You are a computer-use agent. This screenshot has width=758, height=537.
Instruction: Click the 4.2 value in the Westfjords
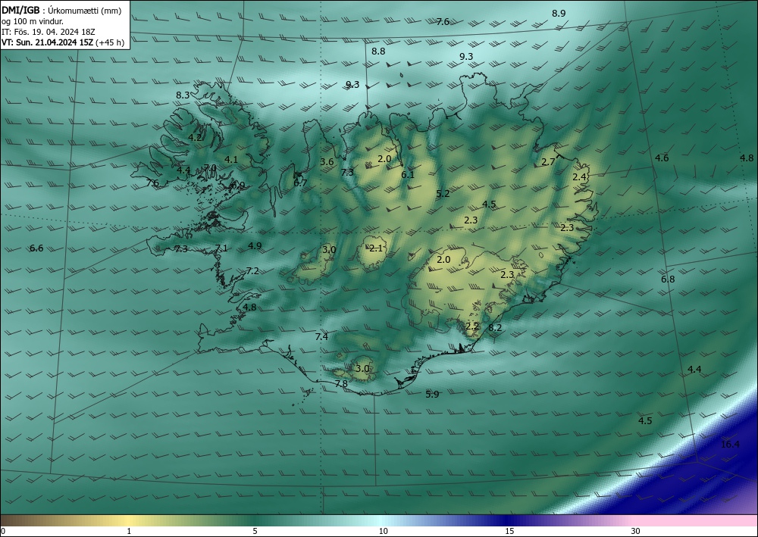[195, 138]
